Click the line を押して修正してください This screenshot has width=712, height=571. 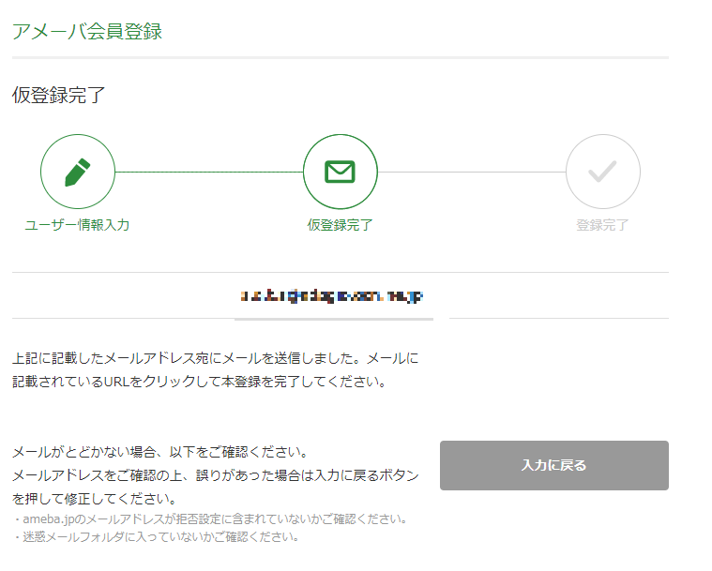coord(95,499)
